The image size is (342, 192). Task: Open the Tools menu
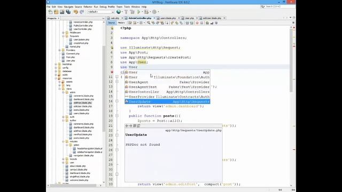click(127, 7)
